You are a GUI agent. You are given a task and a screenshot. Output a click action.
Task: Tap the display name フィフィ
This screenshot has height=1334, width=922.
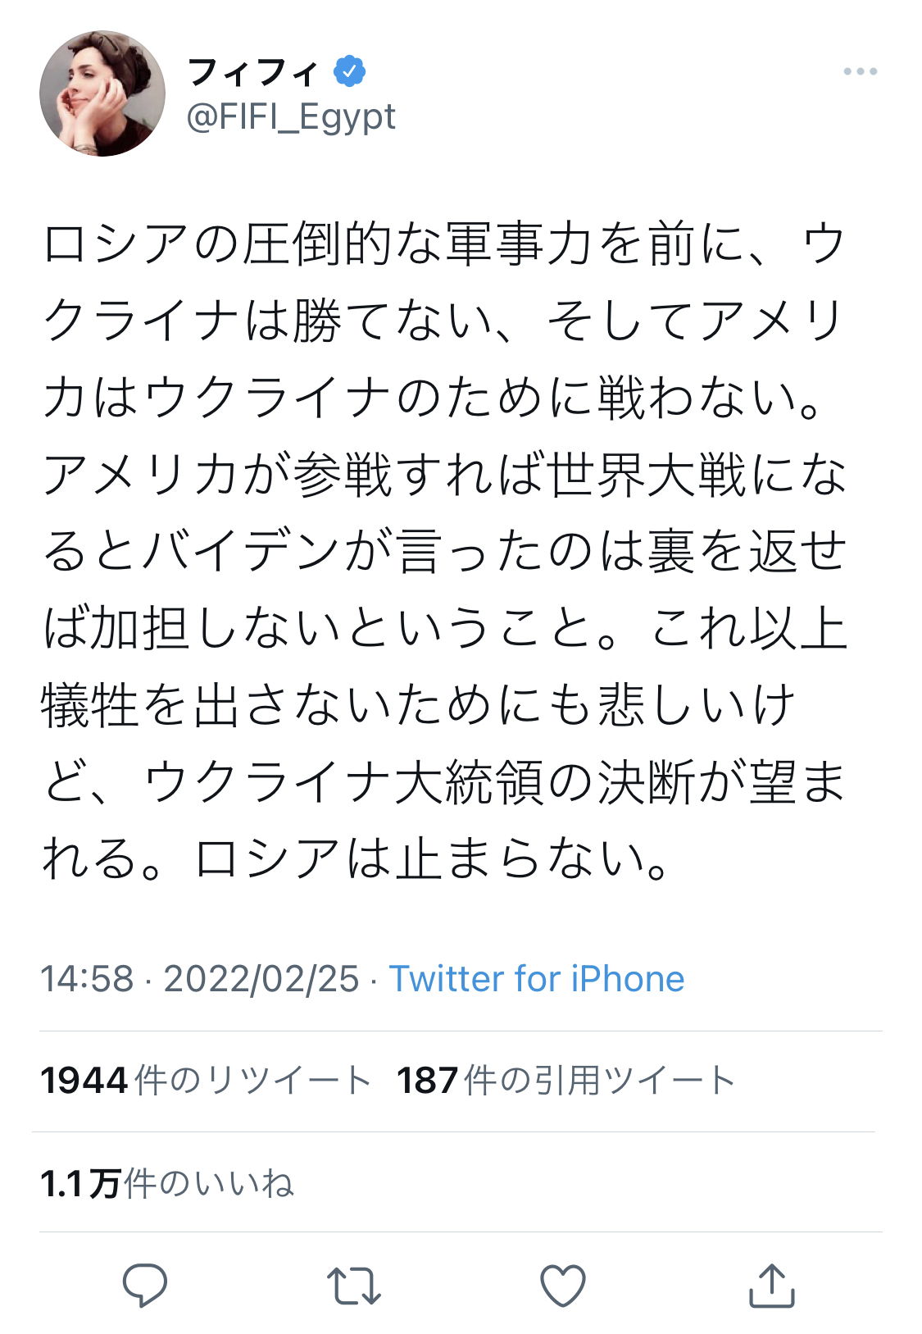pyautogui.click(x=252, y=72)
